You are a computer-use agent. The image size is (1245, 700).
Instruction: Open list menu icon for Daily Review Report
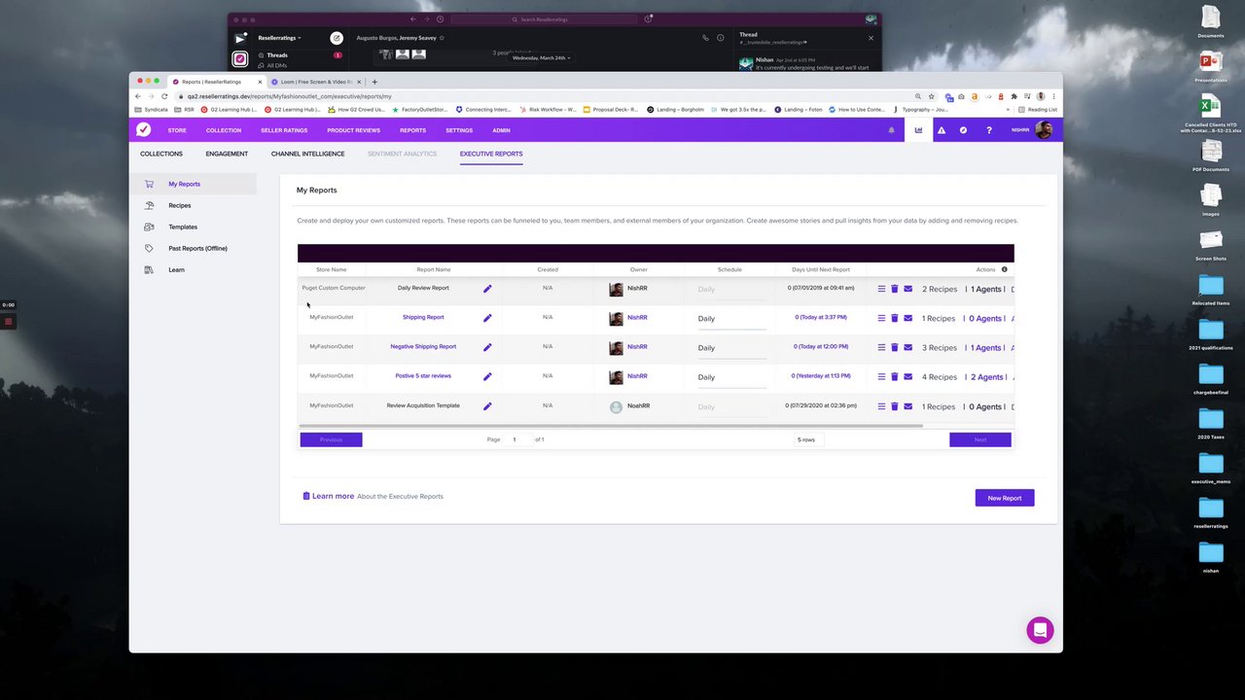[x=882, y=289]
